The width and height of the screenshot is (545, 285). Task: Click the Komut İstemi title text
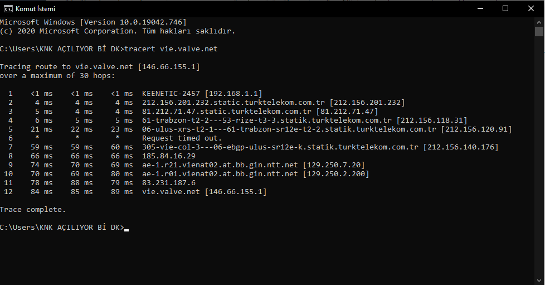click(36, 9)
